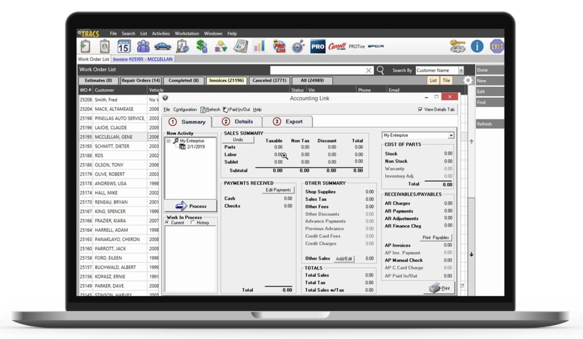Switch to the Export tab in Accounting Link
The image size is (583, 339).
pos(294,121)
